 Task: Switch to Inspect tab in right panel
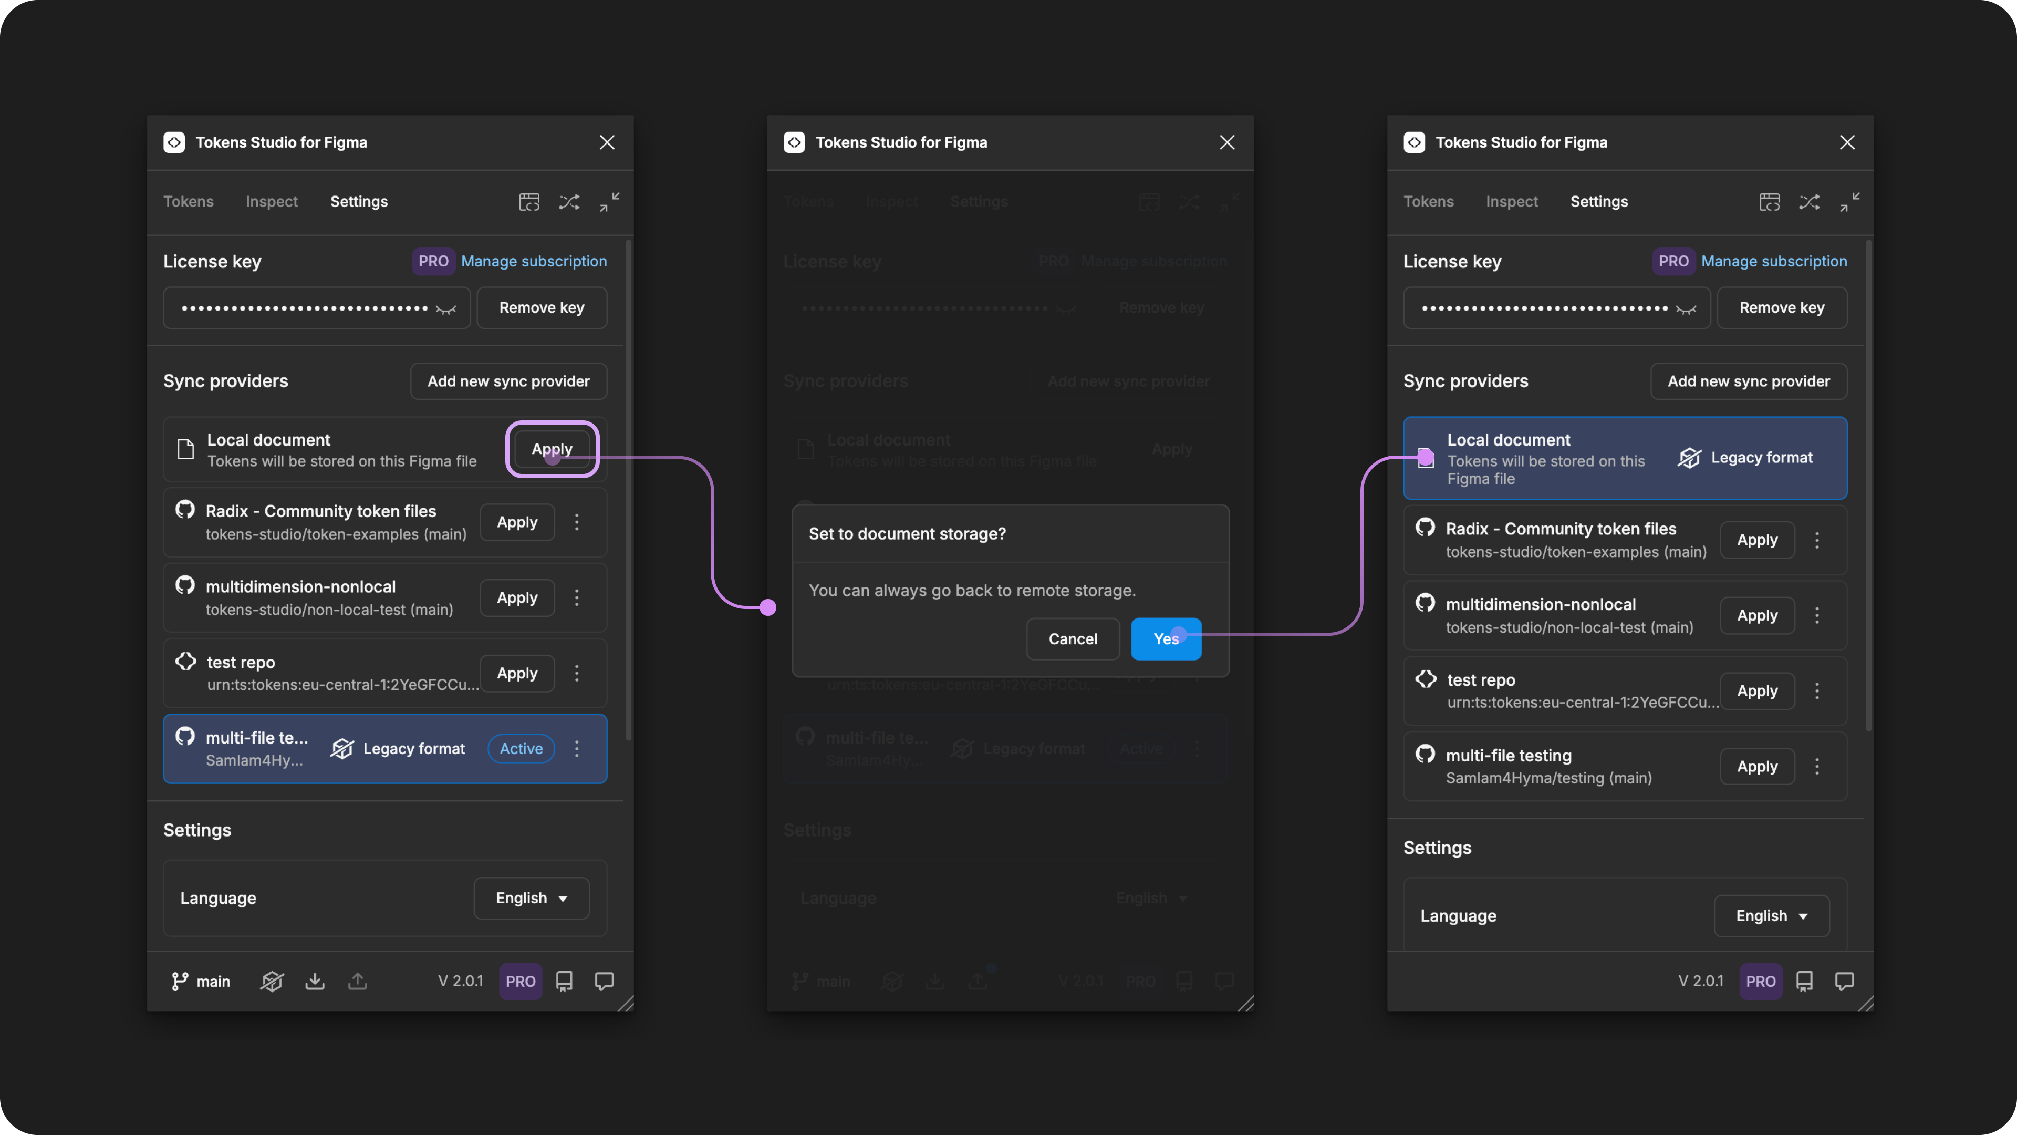click(x=1512, y=201)
